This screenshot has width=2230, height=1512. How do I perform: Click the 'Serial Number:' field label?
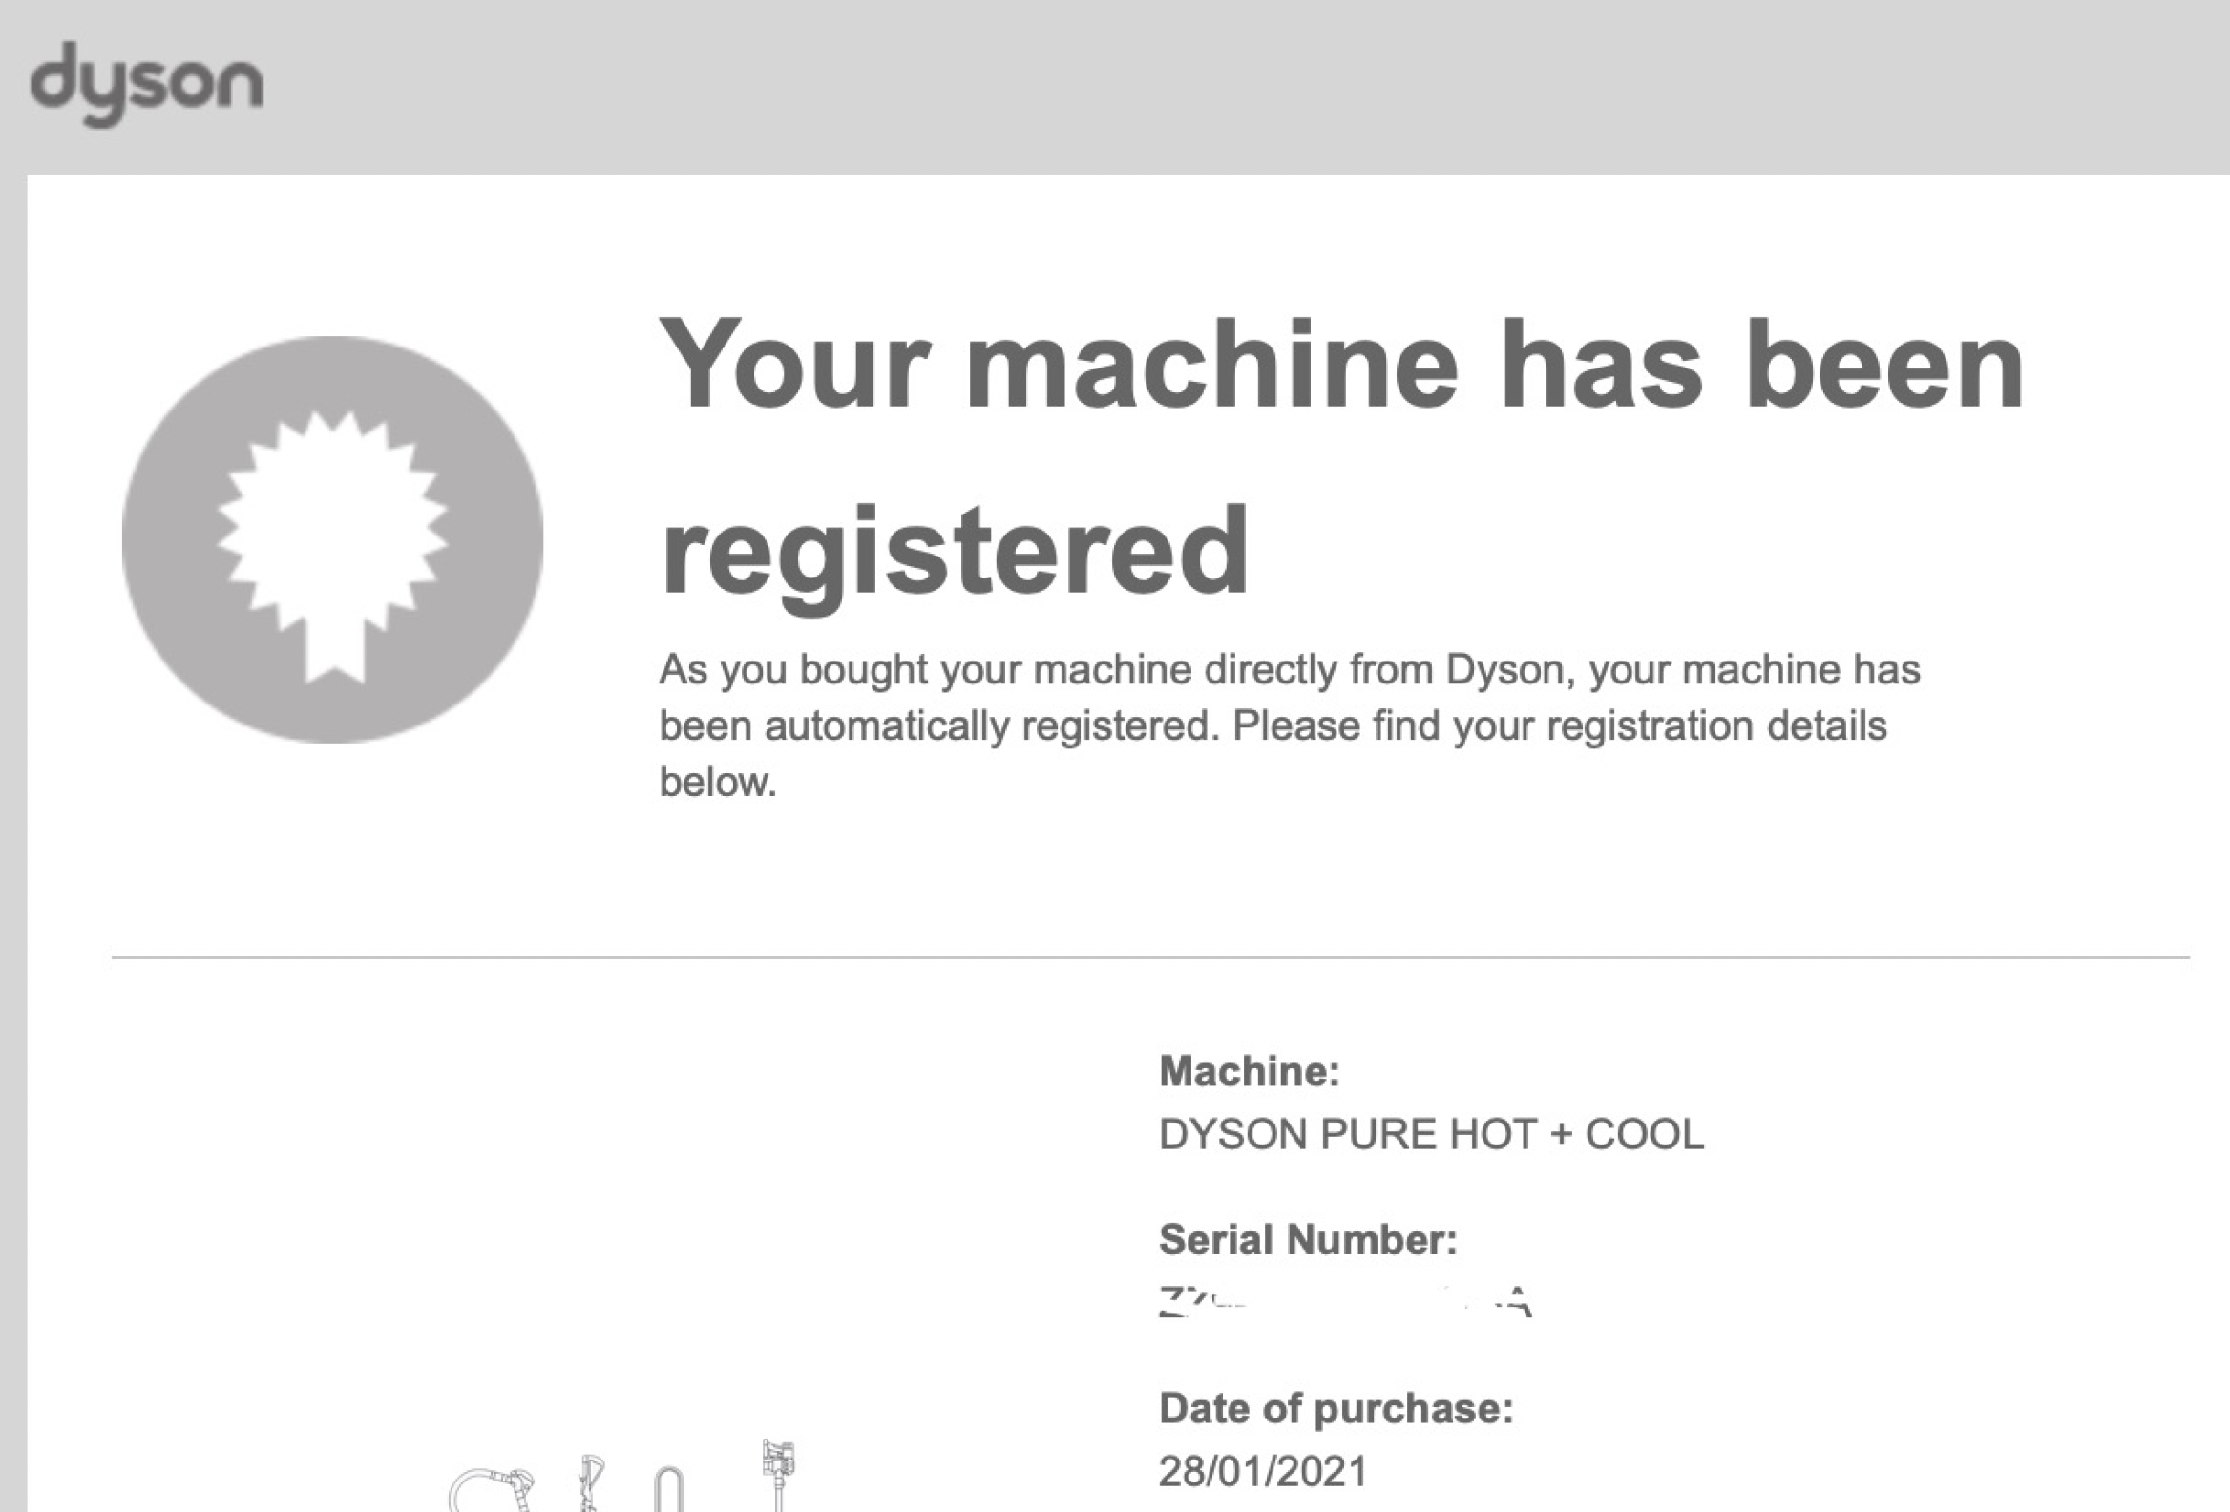1308,1240
